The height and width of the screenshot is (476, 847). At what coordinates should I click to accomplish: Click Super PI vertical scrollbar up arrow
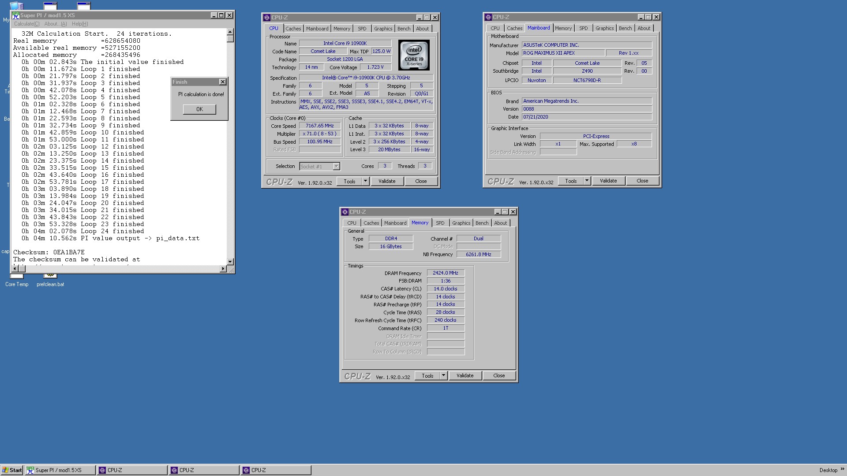(230, 32)
